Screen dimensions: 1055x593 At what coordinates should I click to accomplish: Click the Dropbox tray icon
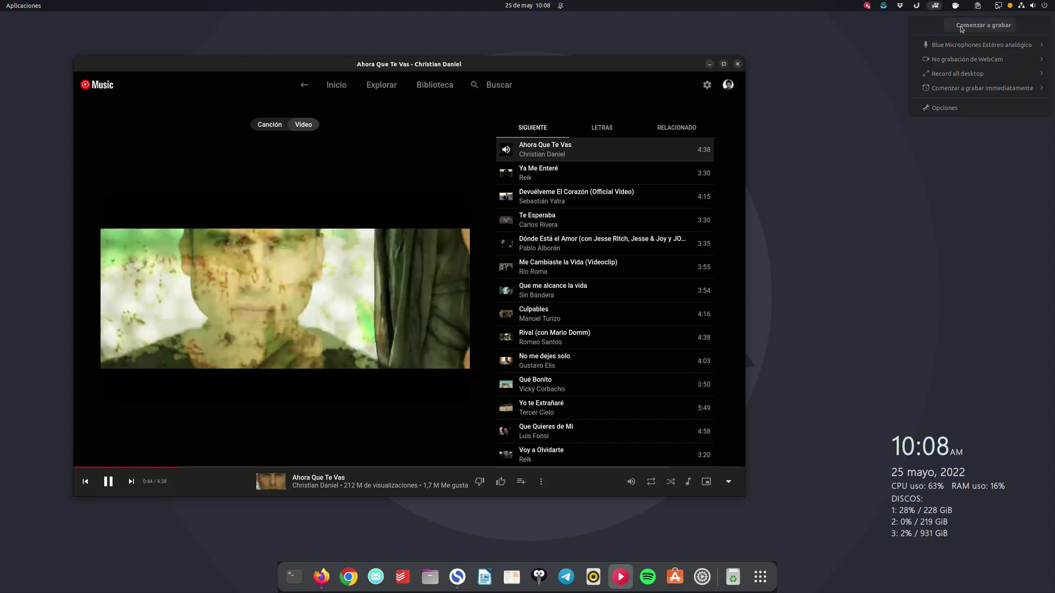[900, 6]
